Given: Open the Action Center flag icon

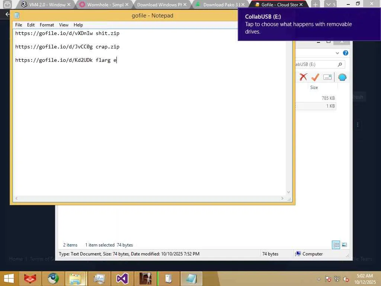Looking at the screenshot, I should tap(328, 279).
